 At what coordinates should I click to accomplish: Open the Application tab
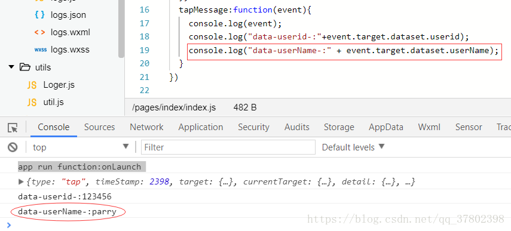click(x=201, y=127)
